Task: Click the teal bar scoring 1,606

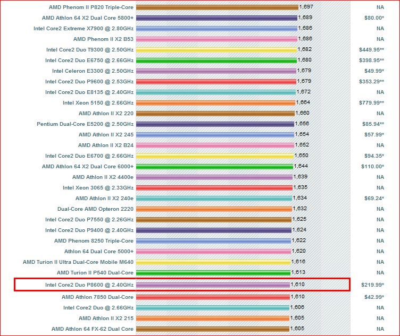Action: click(x=213, y=308)
